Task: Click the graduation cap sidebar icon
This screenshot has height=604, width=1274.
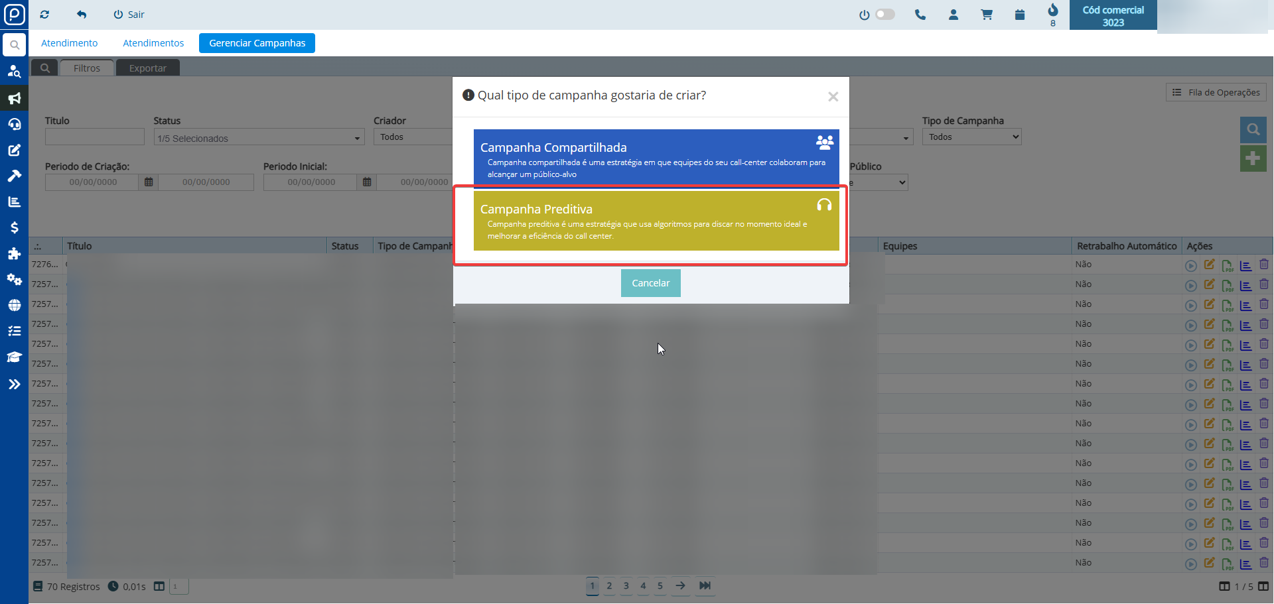Action: [x=14, y=357]
